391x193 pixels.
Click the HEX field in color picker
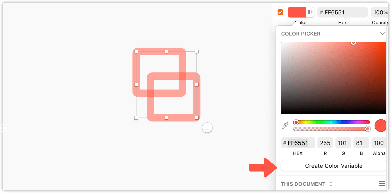coord(298,143)
